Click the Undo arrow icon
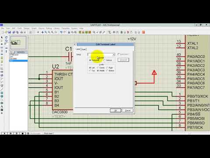 [61, 32]
